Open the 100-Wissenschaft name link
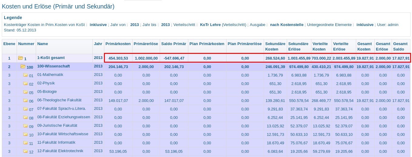412x157 pixels. click(53, 66)
